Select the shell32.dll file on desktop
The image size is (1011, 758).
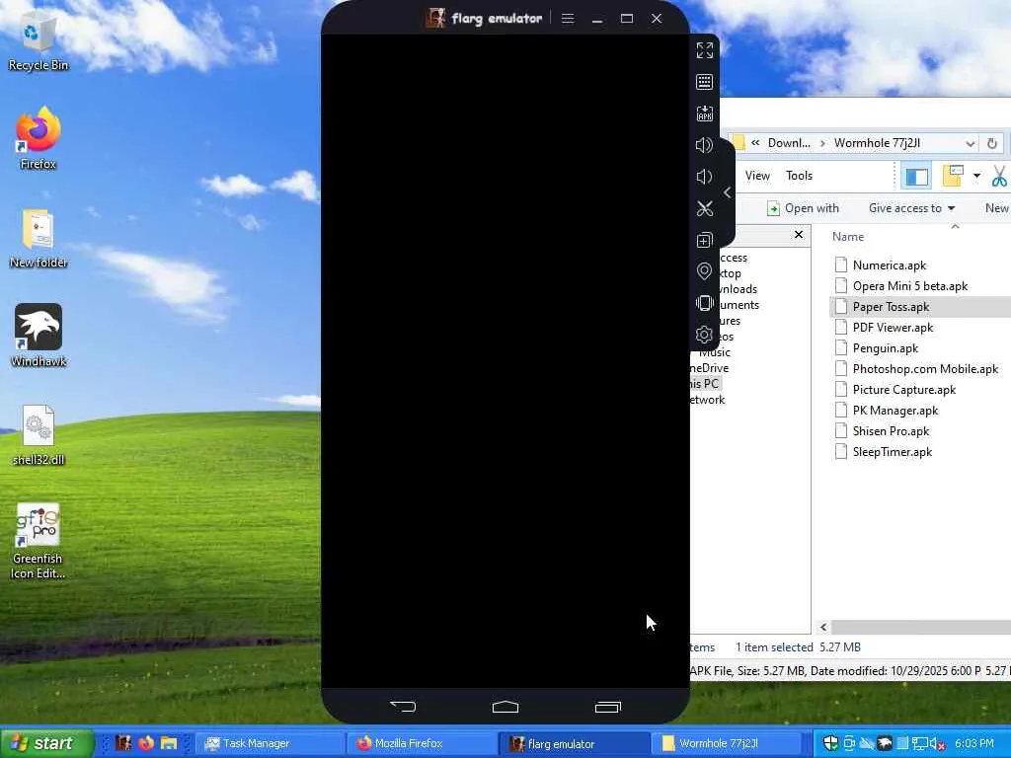click(39, 435)
